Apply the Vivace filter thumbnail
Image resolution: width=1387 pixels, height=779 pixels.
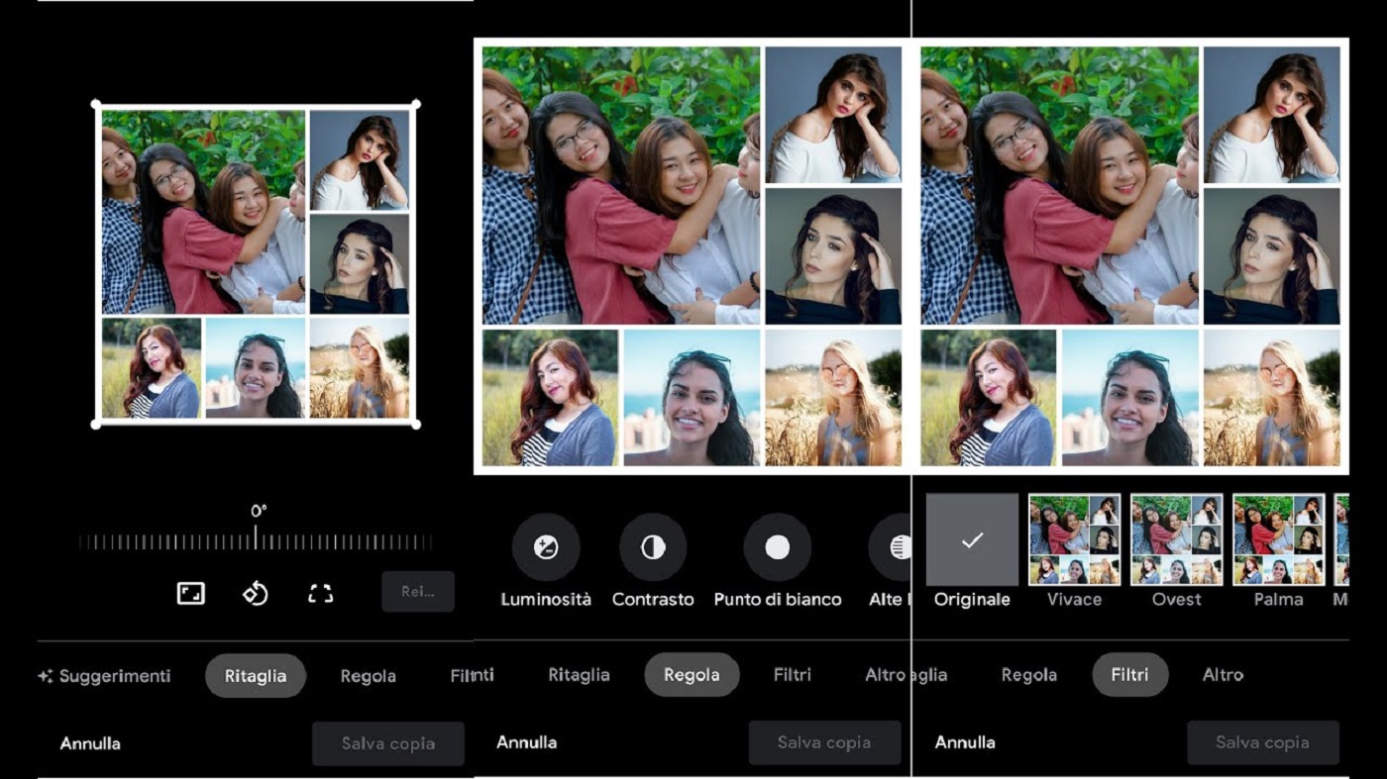pyautogui.click(x=1073, y=539)
